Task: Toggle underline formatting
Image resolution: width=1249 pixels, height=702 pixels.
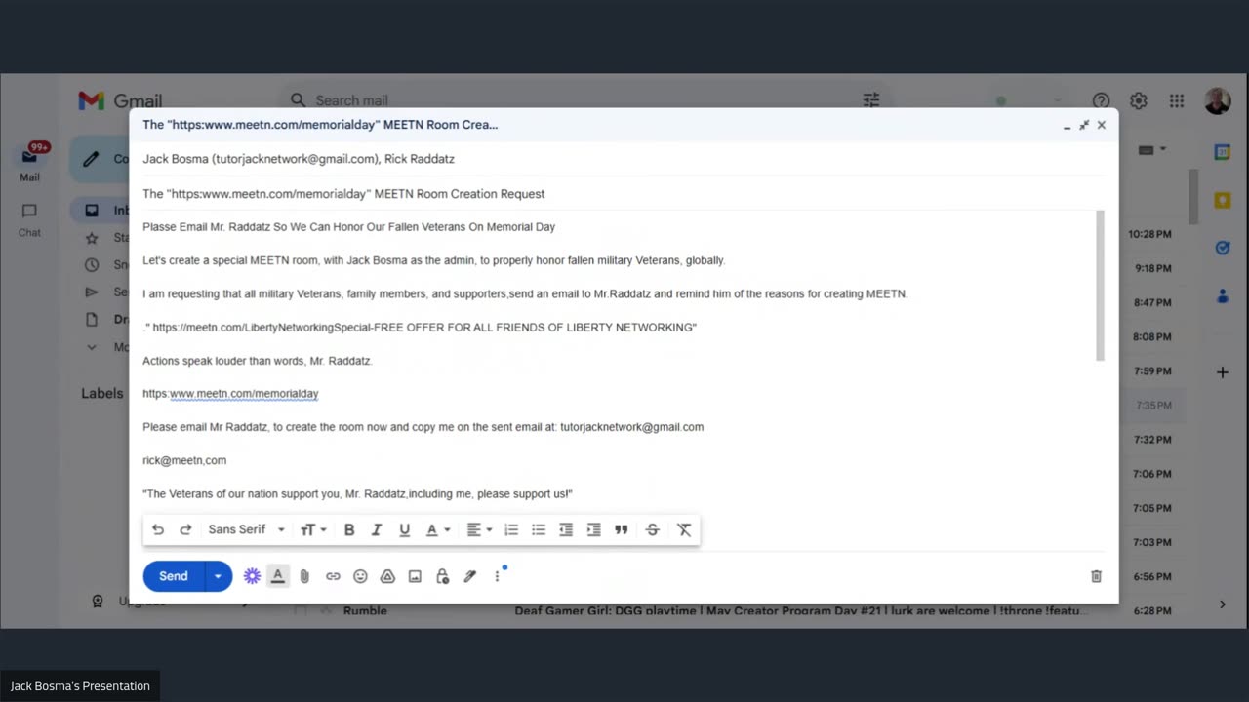Action: coord(404,529)
